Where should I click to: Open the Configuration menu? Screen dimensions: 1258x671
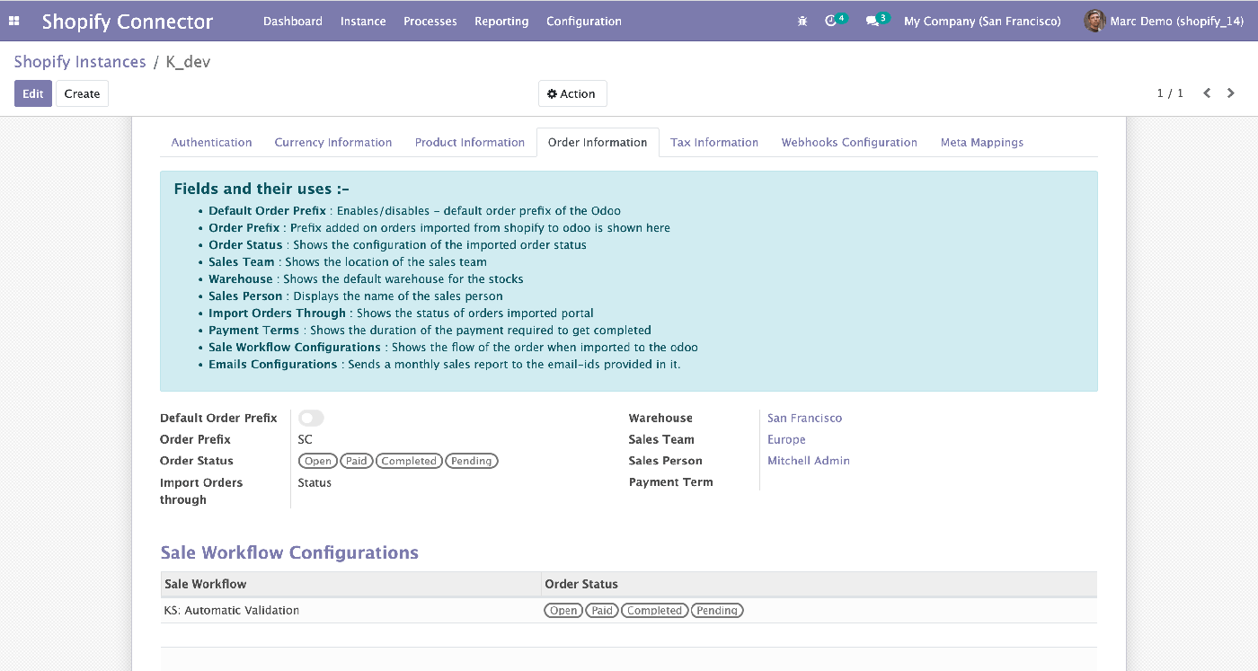click(x=584, y=21)
